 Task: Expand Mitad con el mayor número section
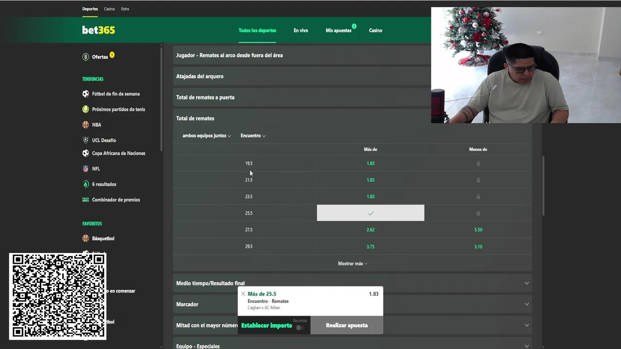point(352,325)
